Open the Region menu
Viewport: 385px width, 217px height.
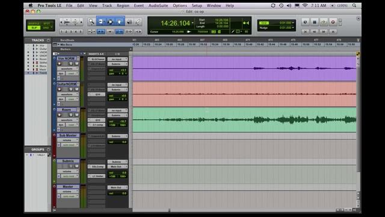pyautogui.click(x=123, y=5)
